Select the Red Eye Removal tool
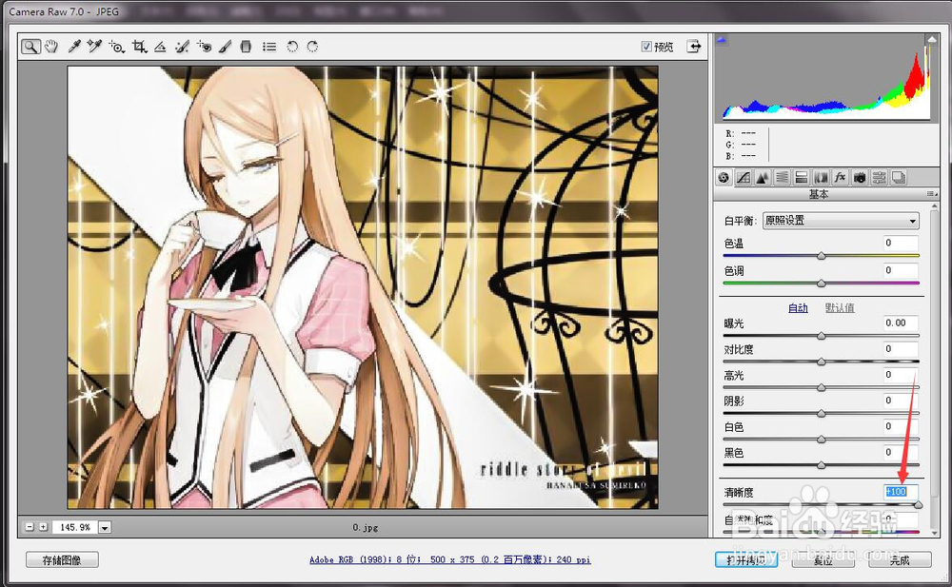This screenshot has width=952, height=587. tap(205, 47)
